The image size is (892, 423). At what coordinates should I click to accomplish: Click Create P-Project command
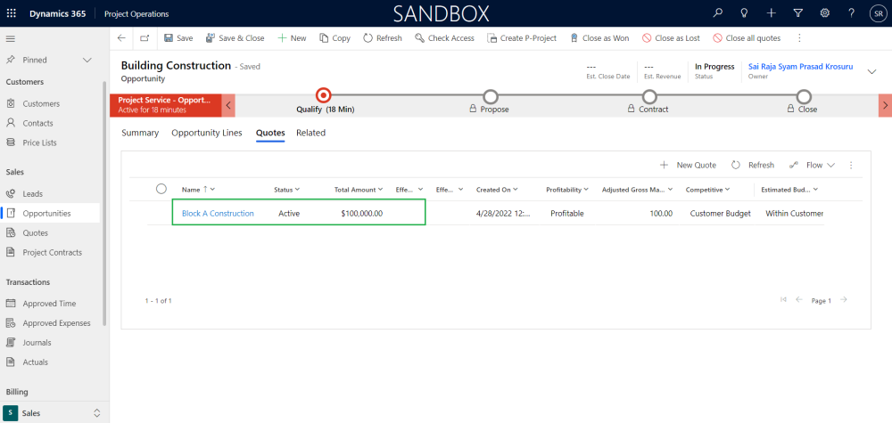(x=522, y=38)
